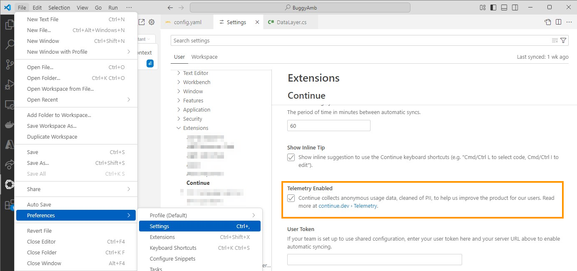Toggle the bottom panel icon
The image size is (577, 271).
(x=505, y=7)
